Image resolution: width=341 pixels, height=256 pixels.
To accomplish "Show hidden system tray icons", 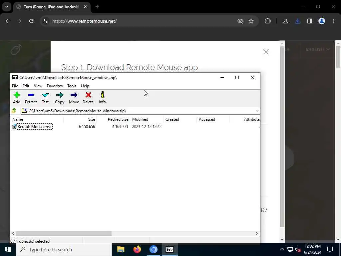I will pyautogui.click(x=282, y=249).
